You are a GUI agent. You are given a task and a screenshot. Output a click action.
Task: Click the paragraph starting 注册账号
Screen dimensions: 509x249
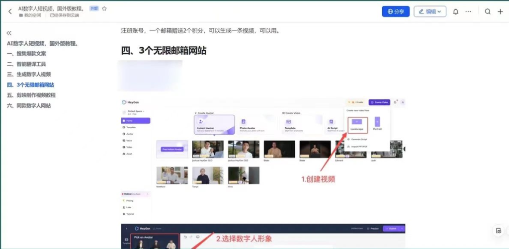[200, 31]
